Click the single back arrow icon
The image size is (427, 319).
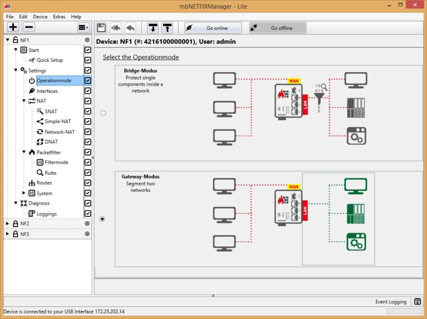(x=130, y=28)
